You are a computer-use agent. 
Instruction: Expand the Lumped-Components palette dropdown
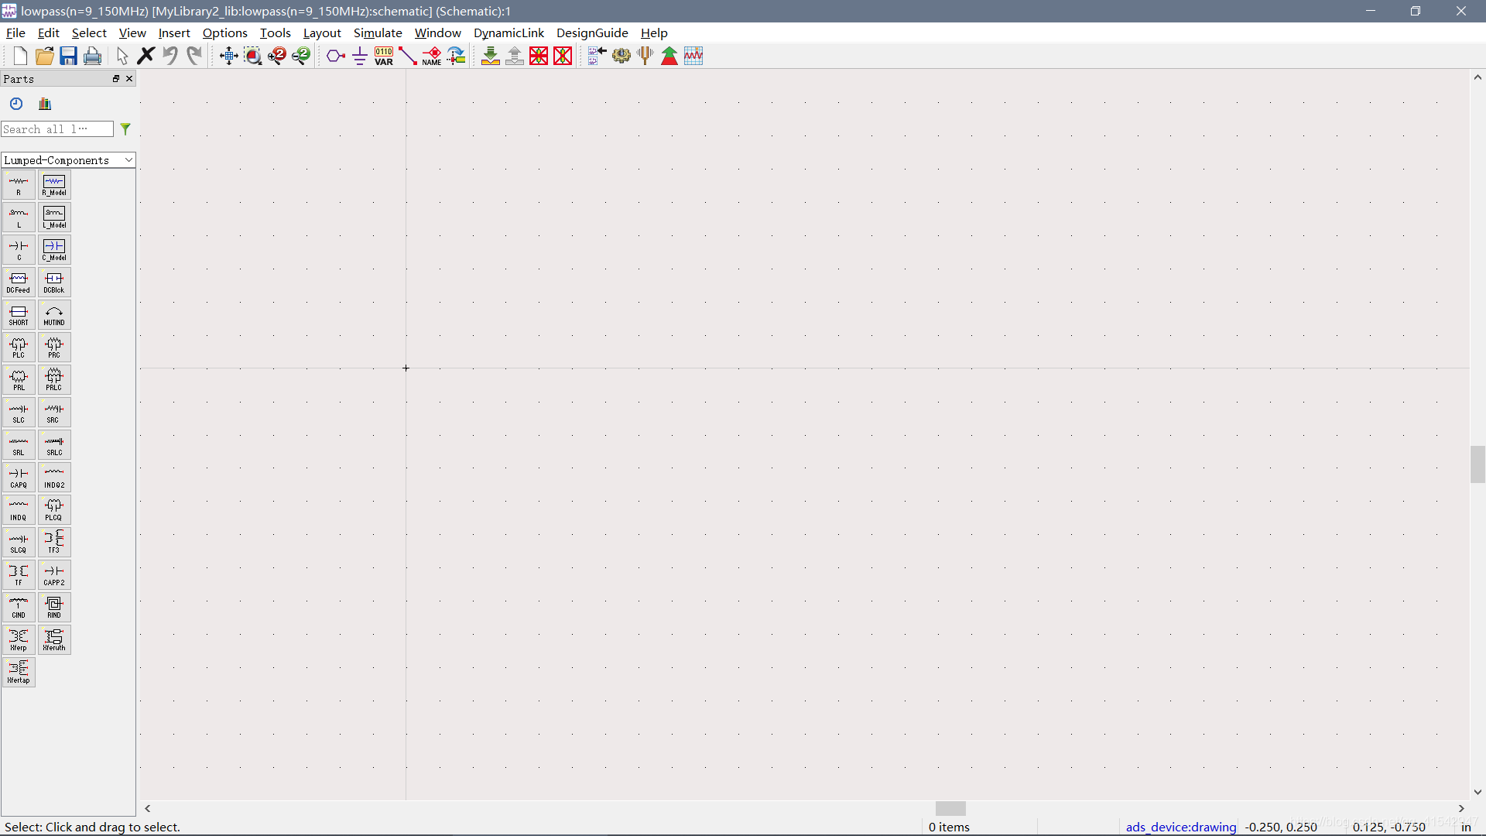tap(128, 160)
